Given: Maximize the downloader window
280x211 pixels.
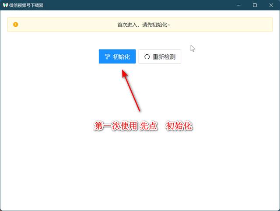Looking at the screenshot, I should click(x=255, y=5).
